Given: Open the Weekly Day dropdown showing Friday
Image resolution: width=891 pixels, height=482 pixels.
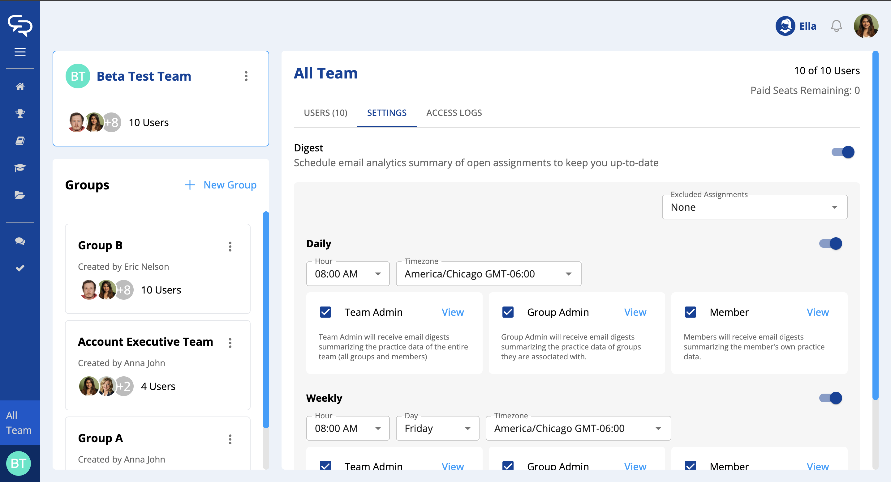Looking at the screenshot, I should coord(437,429).
